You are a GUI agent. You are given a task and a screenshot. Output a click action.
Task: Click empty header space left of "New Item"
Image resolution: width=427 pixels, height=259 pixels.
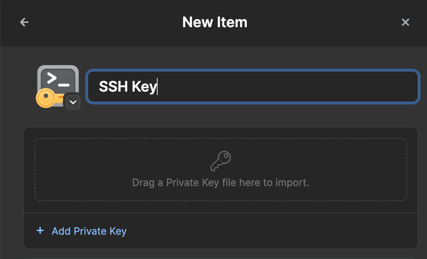click(x=104, y=22)
